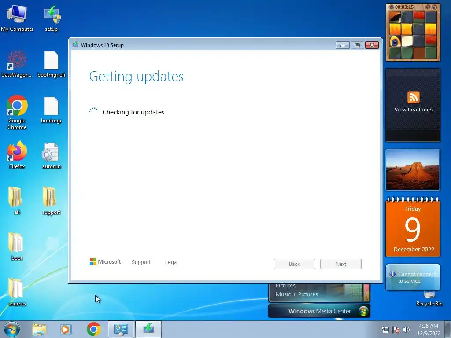
Task: Open the Legal link
Action: [x=171, y=262]
